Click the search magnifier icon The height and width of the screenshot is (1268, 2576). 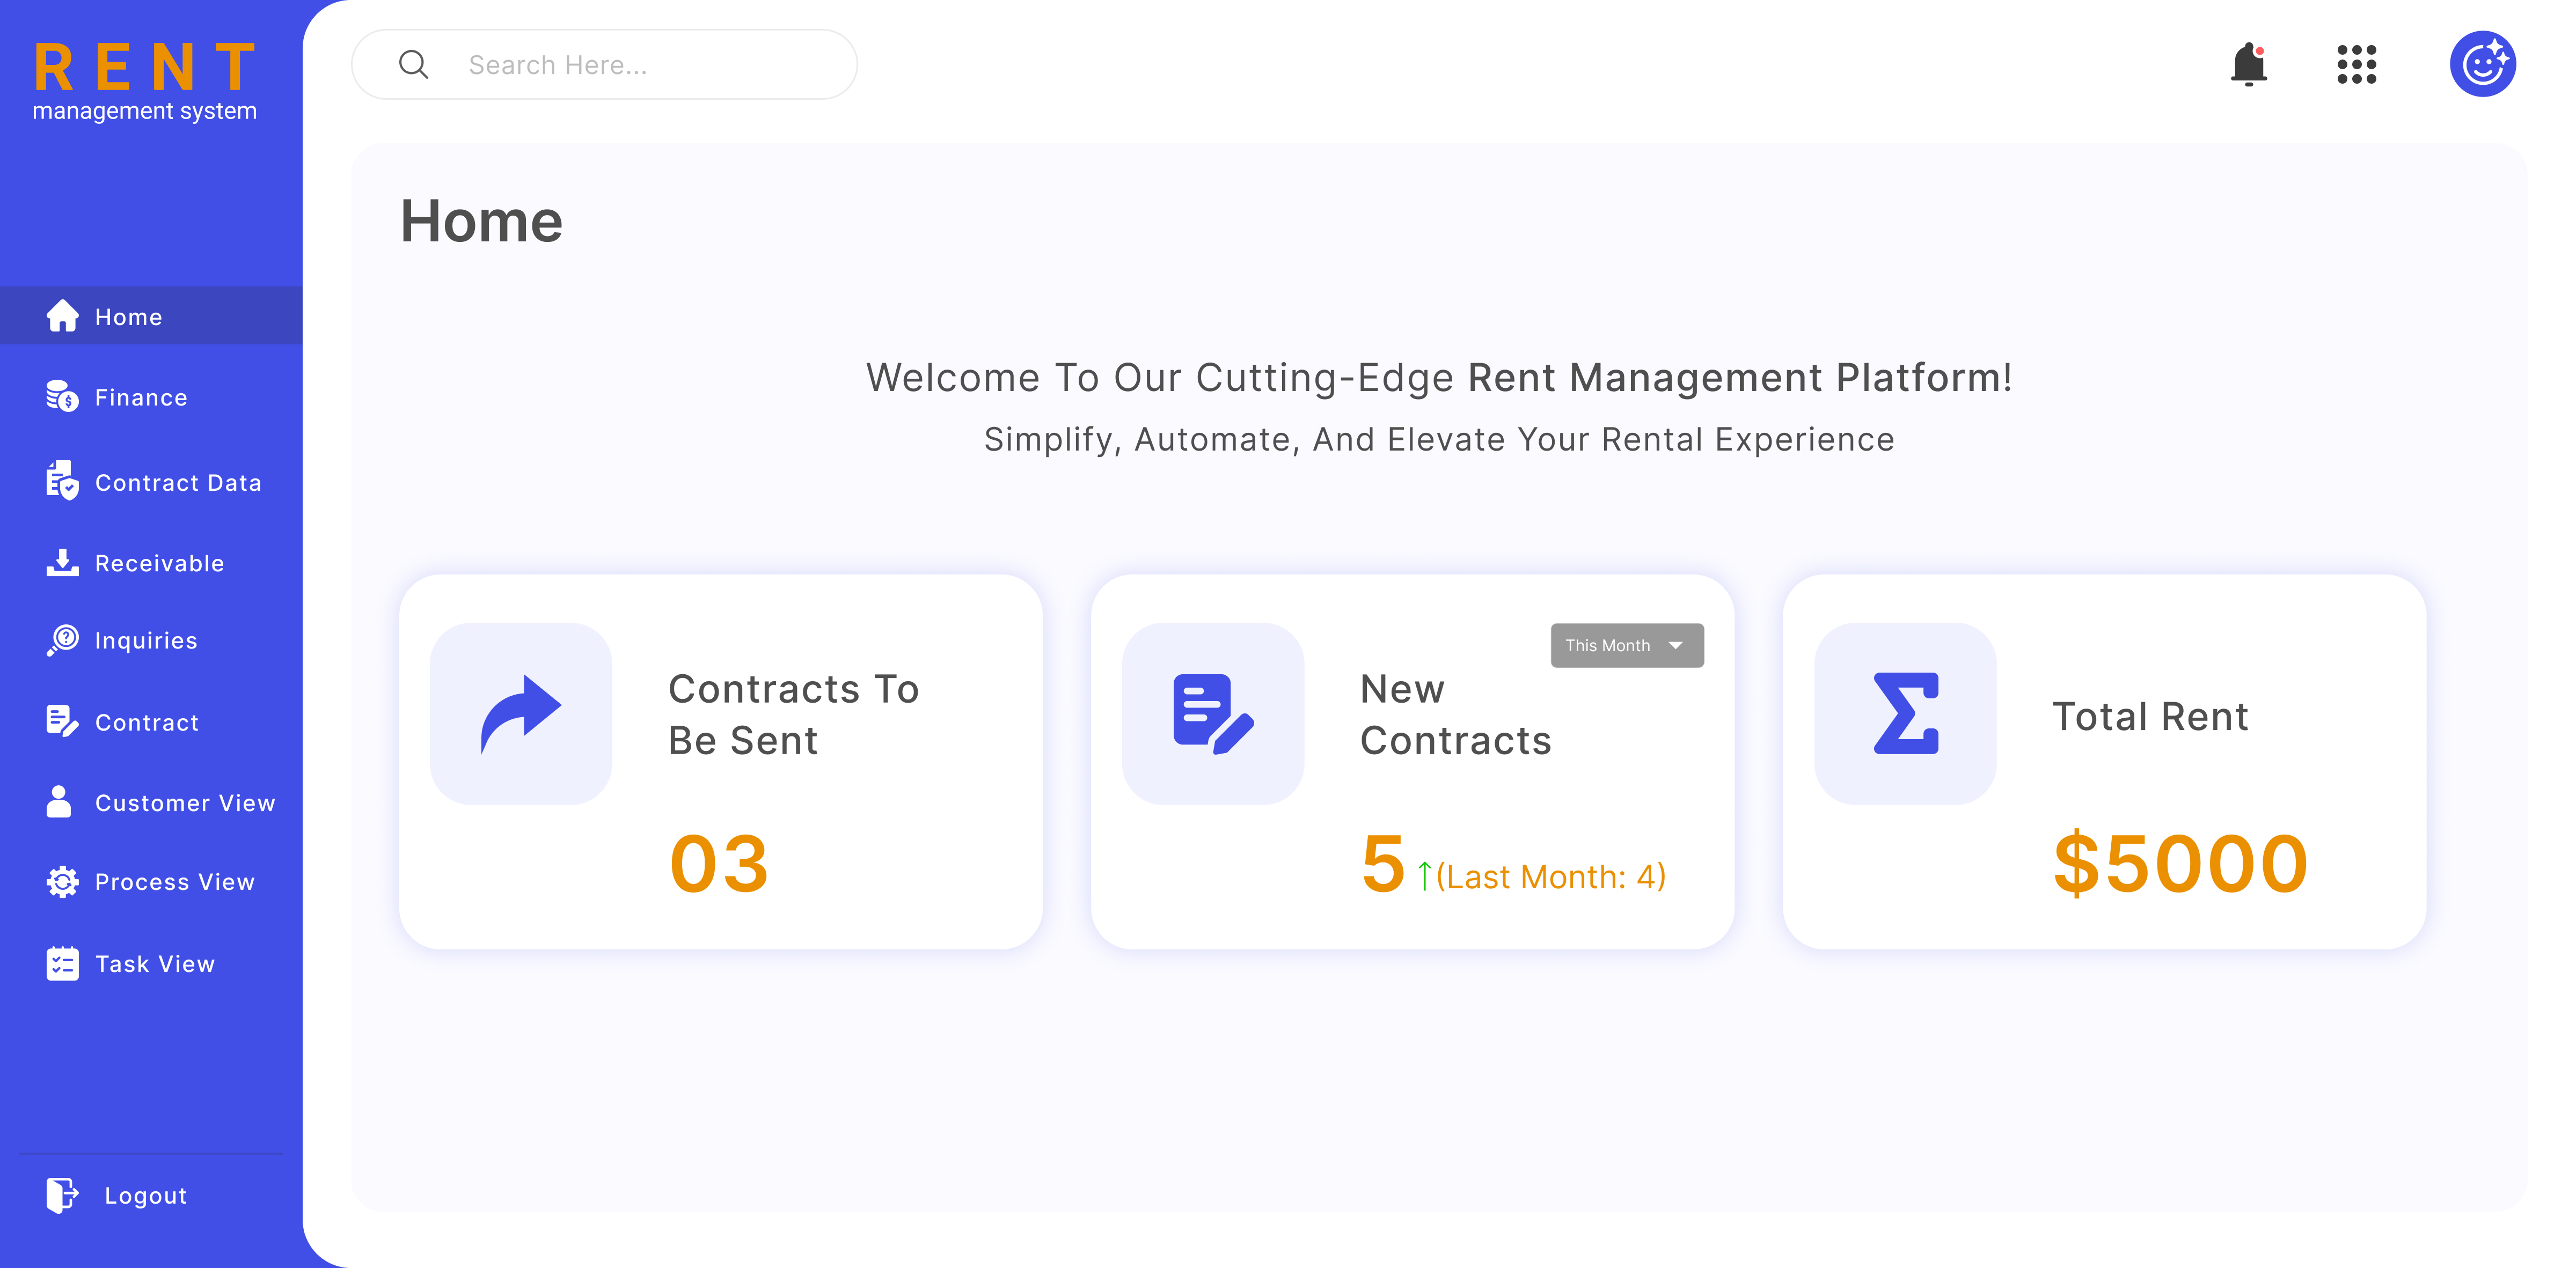(x=413, y=65)
